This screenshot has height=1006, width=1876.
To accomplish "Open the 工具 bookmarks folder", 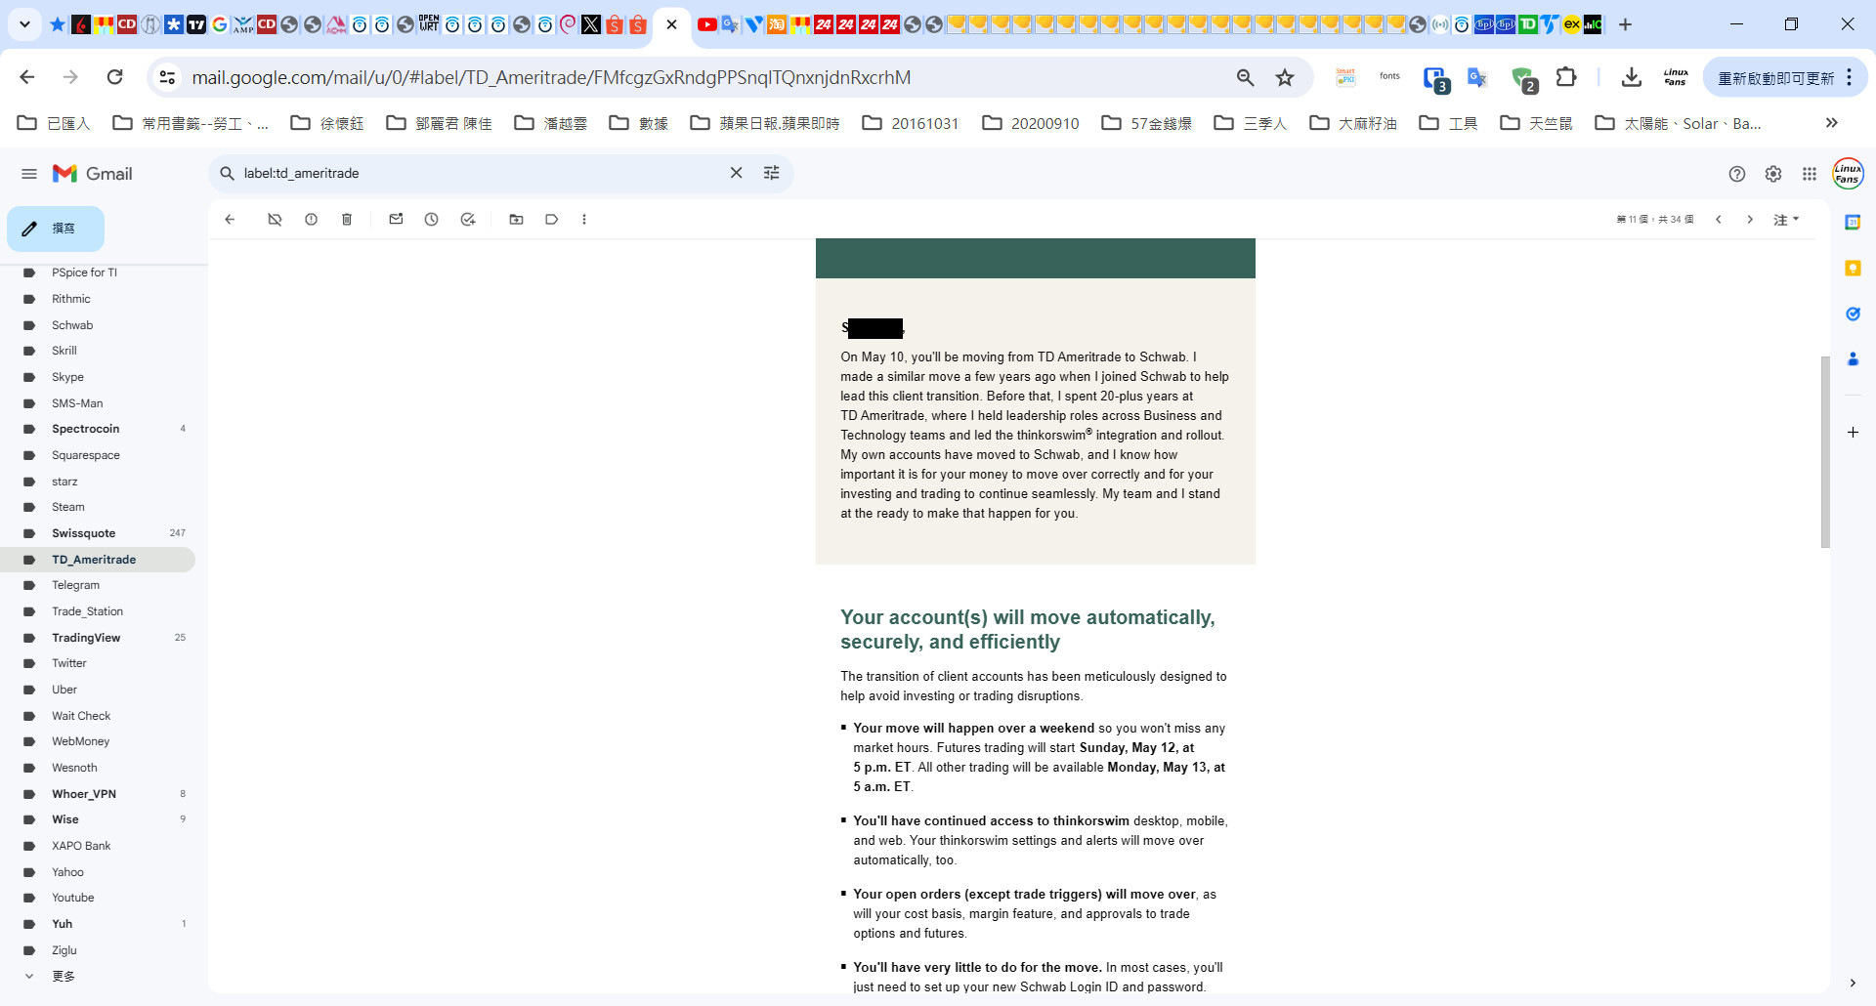I will 1448,123.
